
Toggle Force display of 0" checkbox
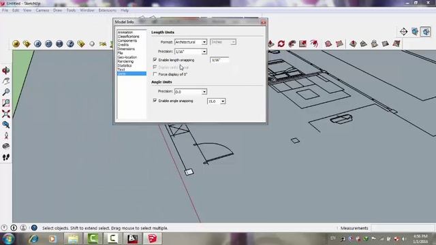155,74
